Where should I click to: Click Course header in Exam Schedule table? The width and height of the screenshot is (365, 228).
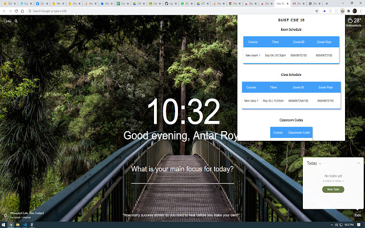click(x=253, y=42)
